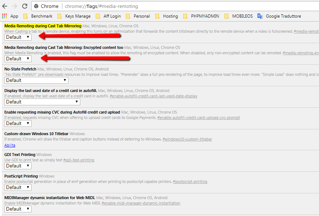Click the No-State Prefetch flag title
The image size is (319, 216).
coord(20,69)
